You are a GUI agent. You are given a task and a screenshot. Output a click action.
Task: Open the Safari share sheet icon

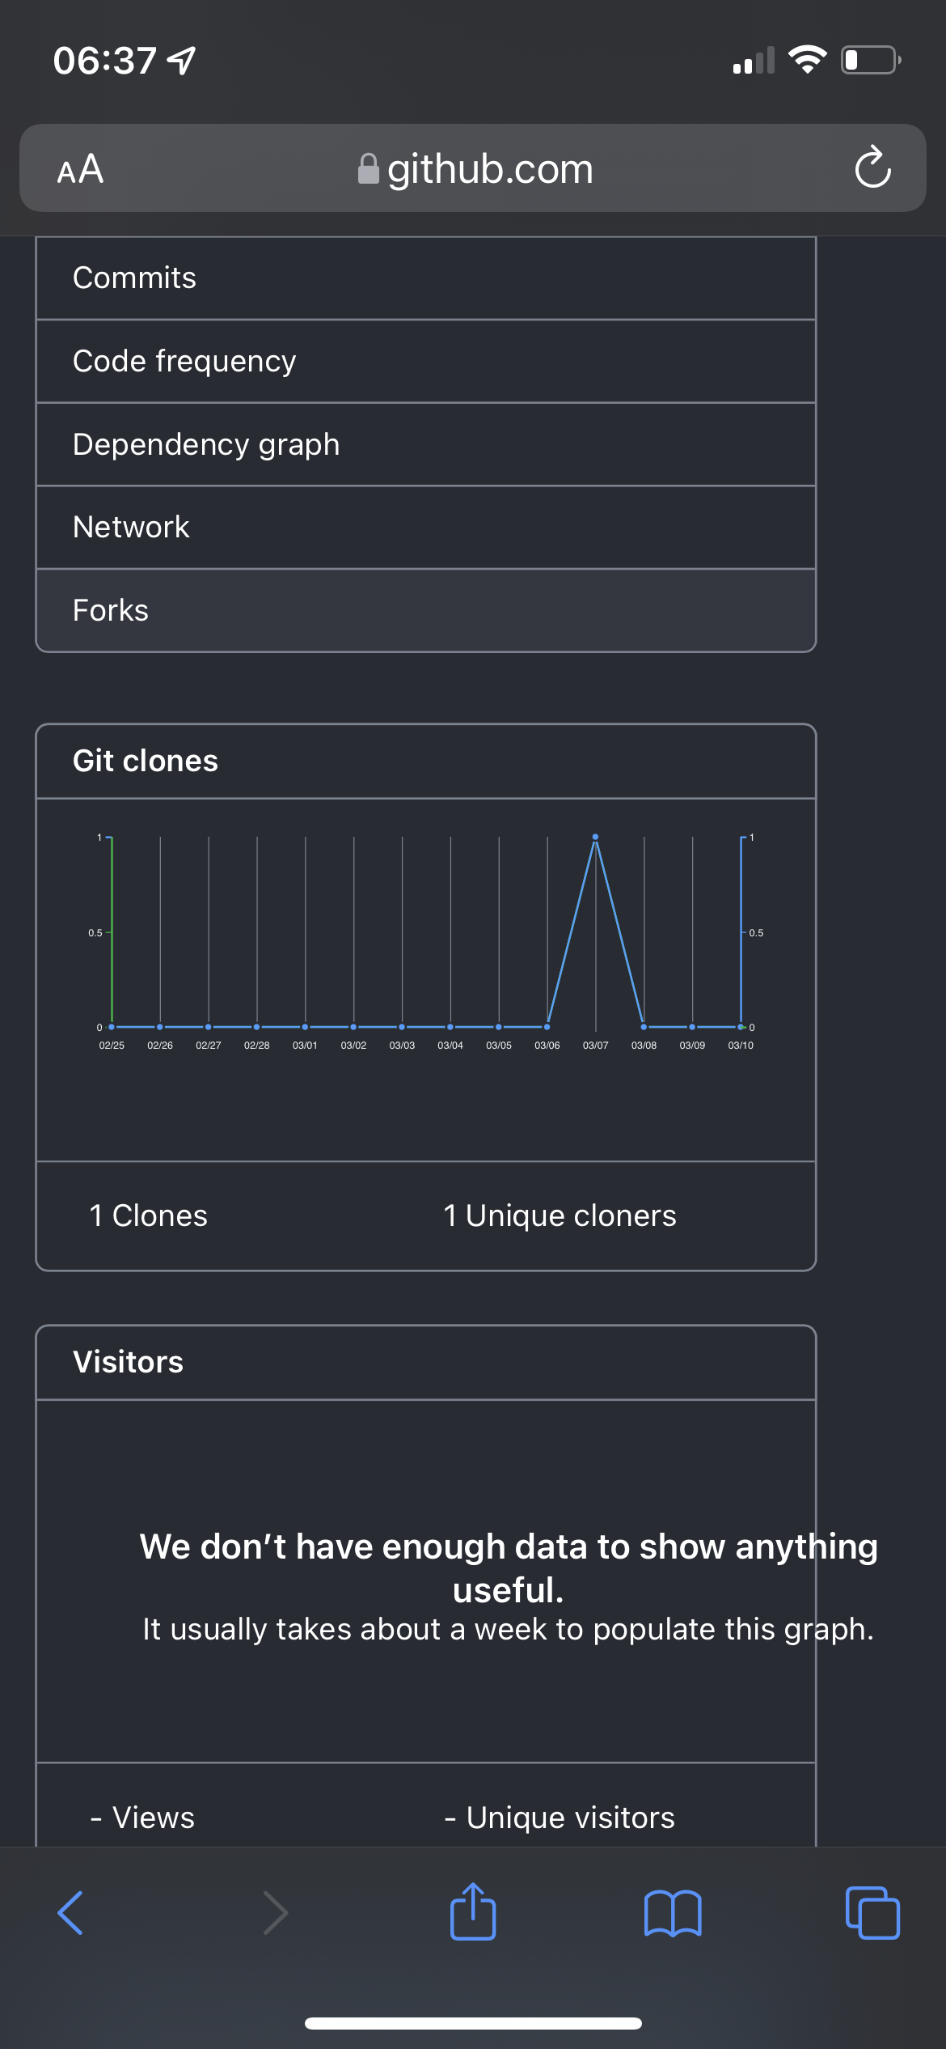click(x=473, y=1911)
